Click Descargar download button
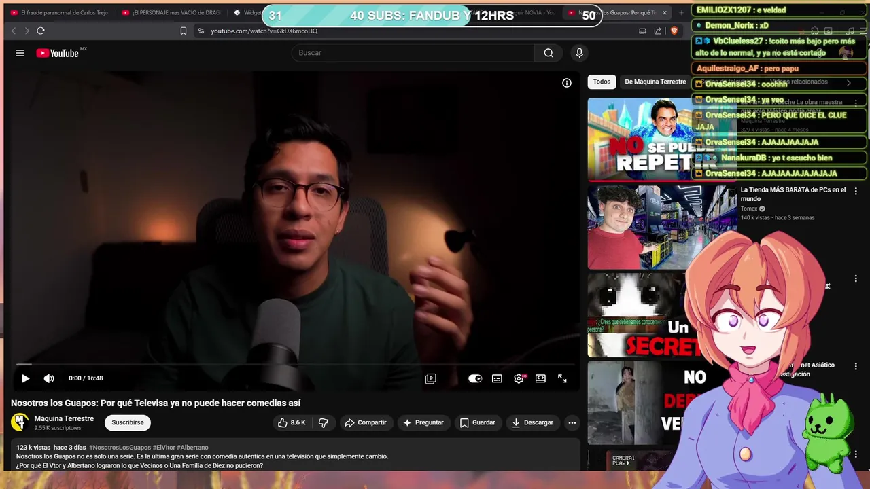The height and width of the screenshot is (489, 870). pyautogui.click(x=533, y=422)
